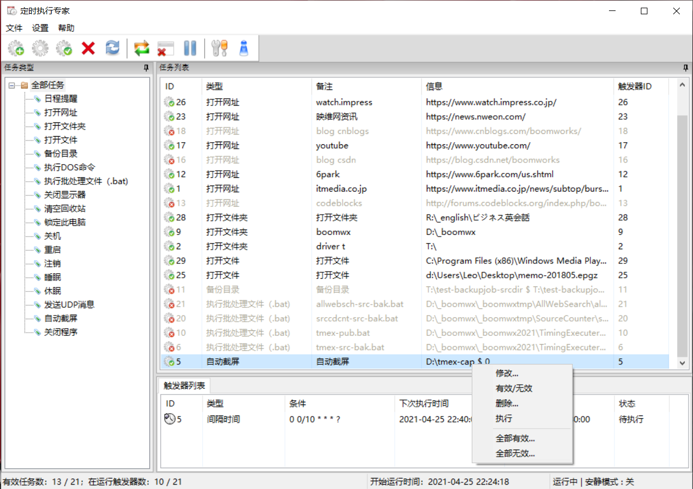
Task: Click the app icon in title bar
Action: coord(11,10)
